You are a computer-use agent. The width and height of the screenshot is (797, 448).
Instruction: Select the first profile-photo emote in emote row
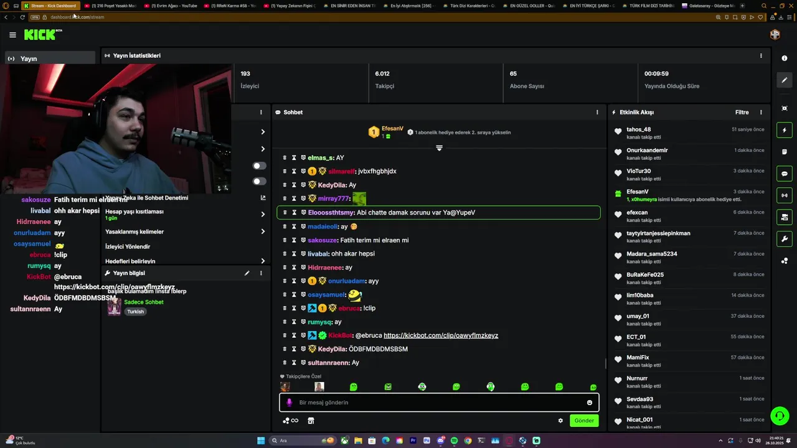tap(285, 387)
